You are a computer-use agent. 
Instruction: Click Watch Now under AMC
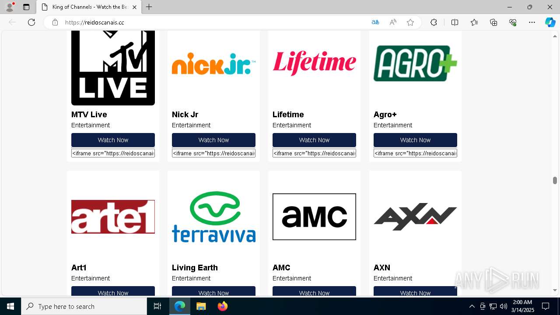tap(314, 291)
